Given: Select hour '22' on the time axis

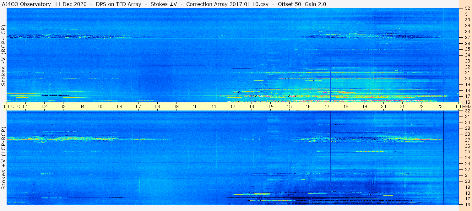Looking at the screenshot, I should coord(421,106).
